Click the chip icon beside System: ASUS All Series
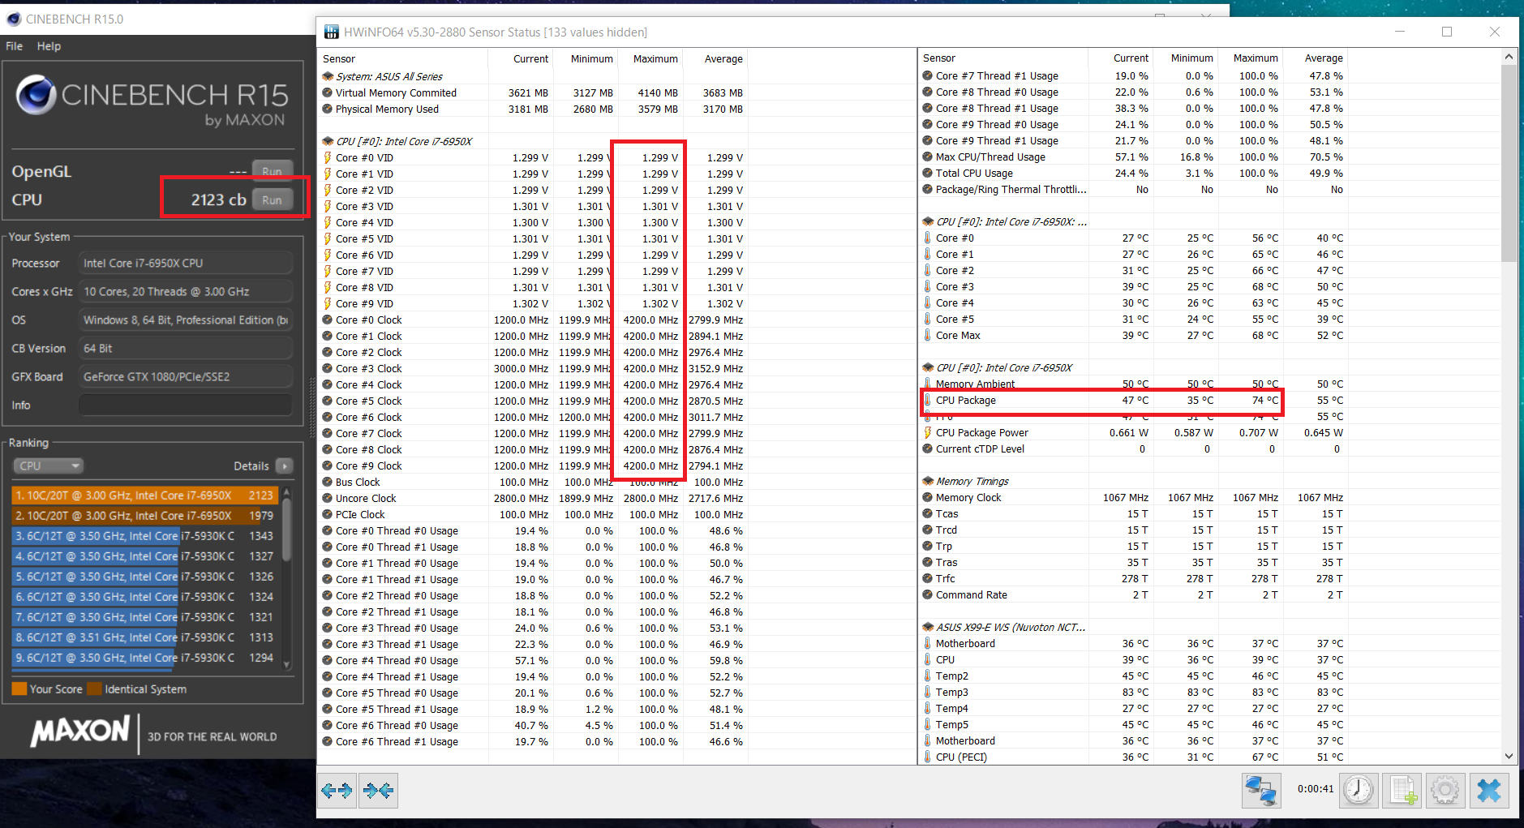Image resolution: width=1524 pixels, height=828 pixels. (328, 76)
